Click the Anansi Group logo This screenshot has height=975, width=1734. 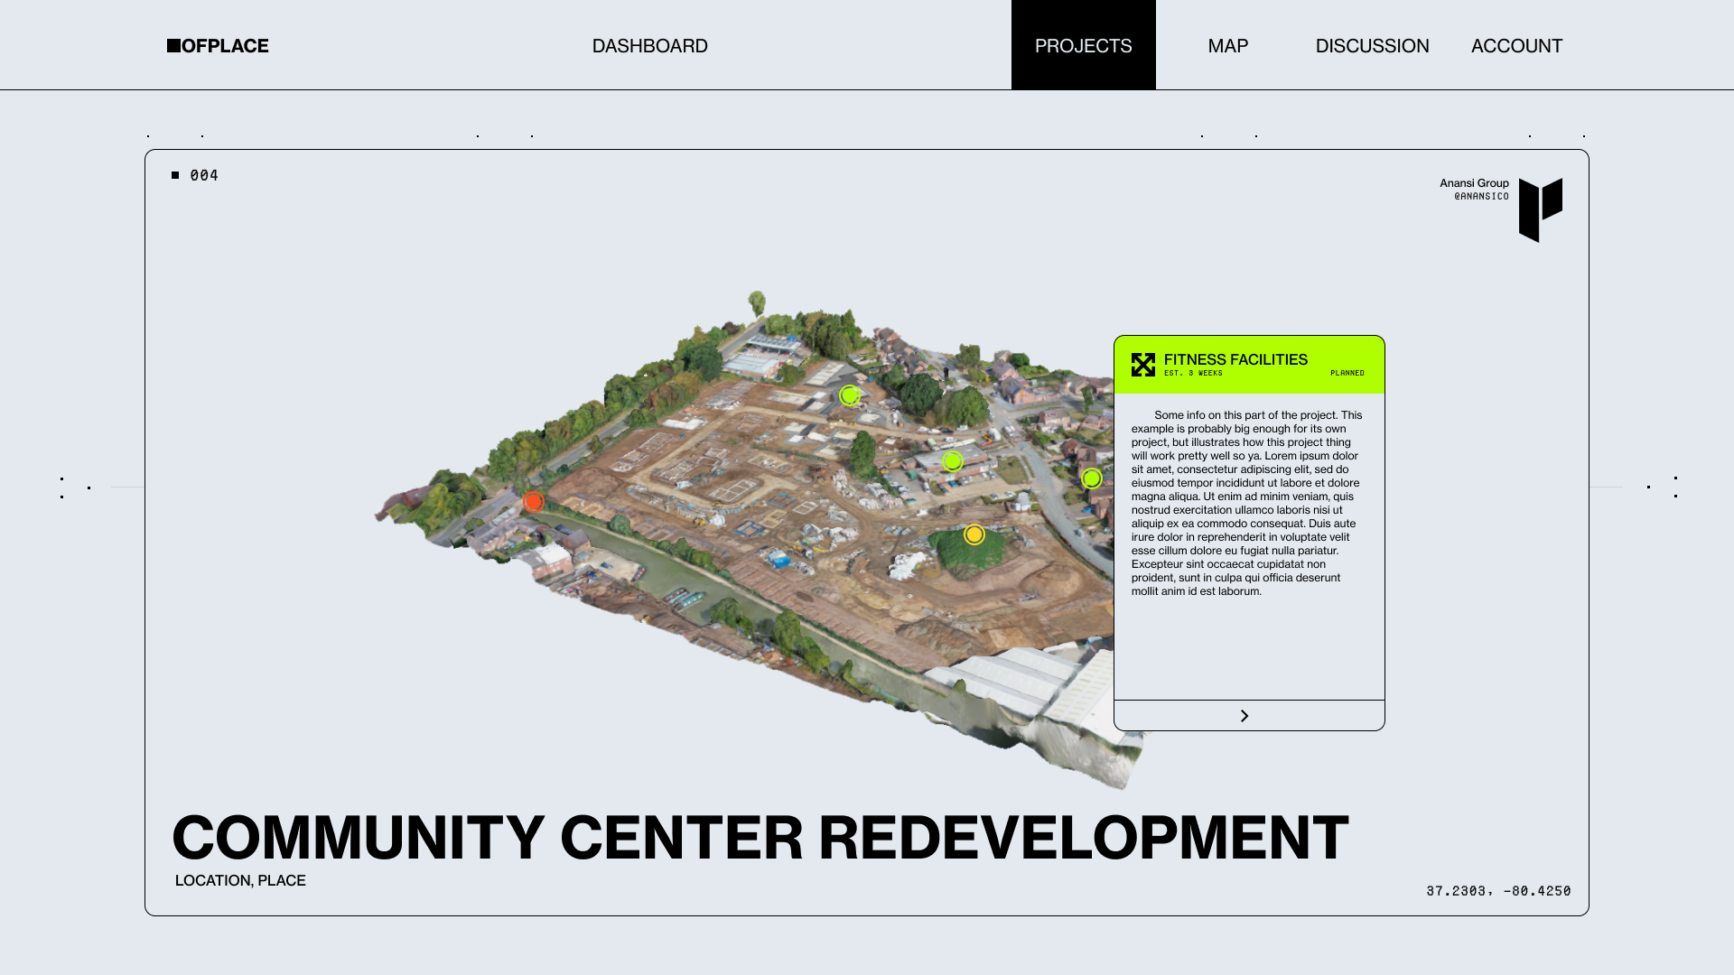click(x=1540, y=209)
